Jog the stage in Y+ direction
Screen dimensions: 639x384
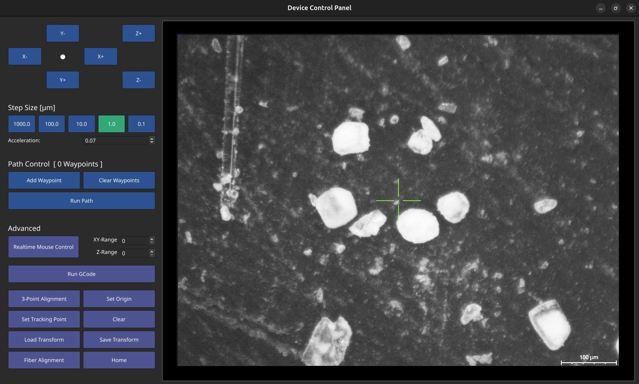pos(63,80)
